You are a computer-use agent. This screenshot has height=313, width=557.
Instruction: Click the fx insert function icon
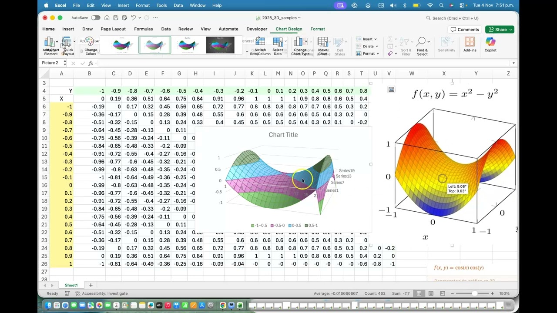[x=91, y=63]
